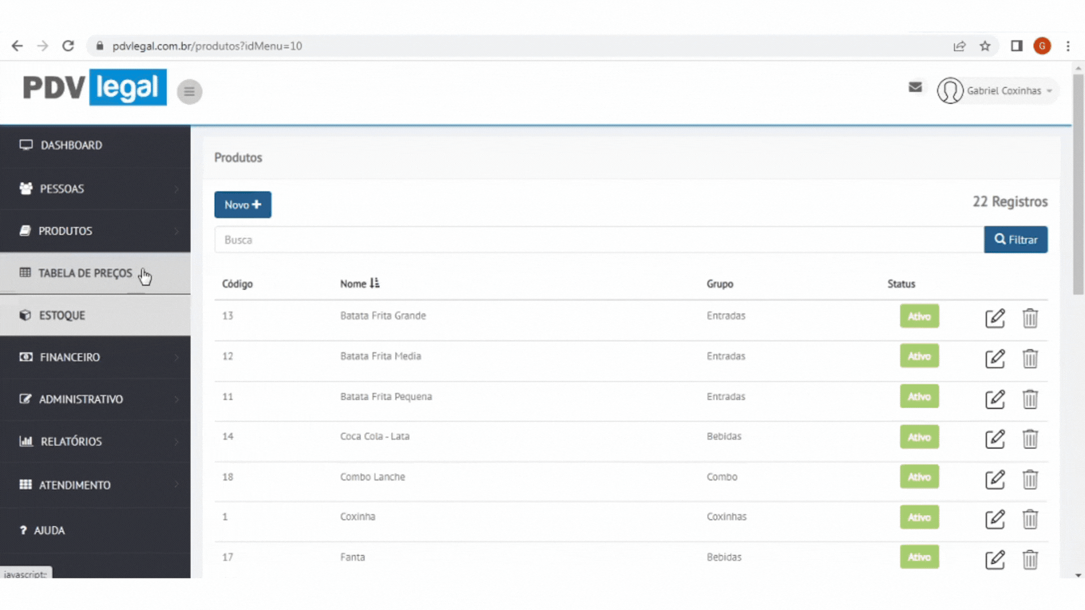Open the envelope messages icon
Viewport: 1085px width, 610px height.
[x=915, y=87]
